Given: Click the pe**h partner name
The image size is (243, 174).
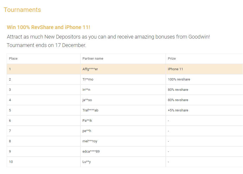Looking at the screenshot, I should [x=87, y=131].
